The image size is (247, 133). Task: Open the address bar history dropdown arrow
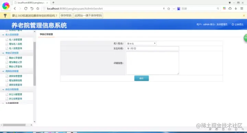pos(174,9)
